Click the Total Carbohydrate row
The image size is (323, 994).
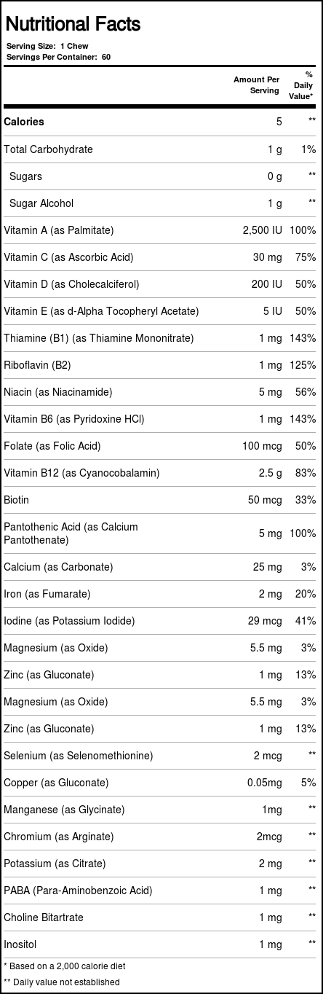point(161,149)
